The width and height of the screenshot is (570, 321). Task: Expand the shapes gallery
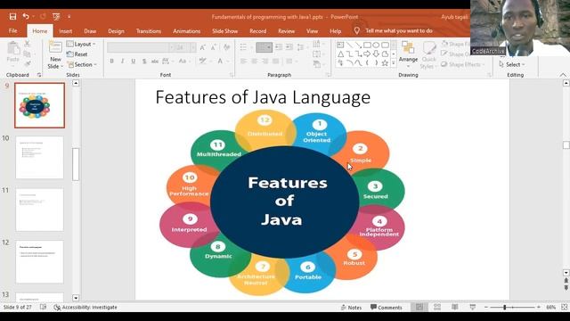coord(394,62)
